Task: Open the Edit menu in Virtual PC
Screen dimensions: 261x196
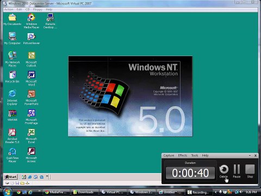Action: point(19,9)
